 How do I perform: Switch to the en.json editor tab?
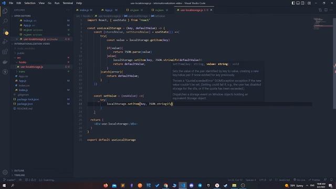134,10
